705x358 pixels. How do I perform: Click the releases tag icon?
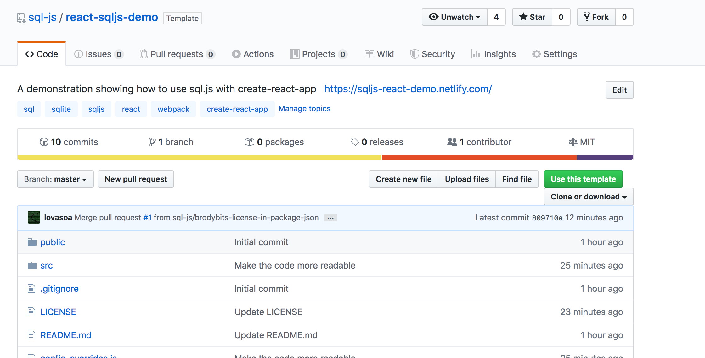354,142
